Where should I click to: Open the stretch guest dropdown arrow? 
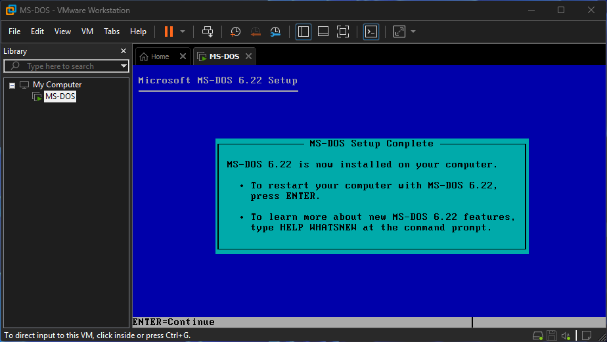tap(413, 32)
